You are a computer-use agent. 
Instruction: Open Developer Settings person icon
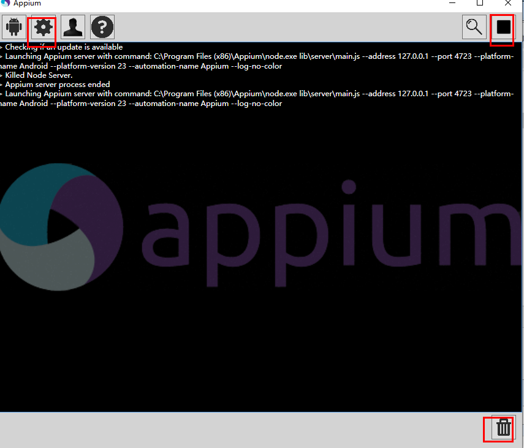[x=73, y=27]
